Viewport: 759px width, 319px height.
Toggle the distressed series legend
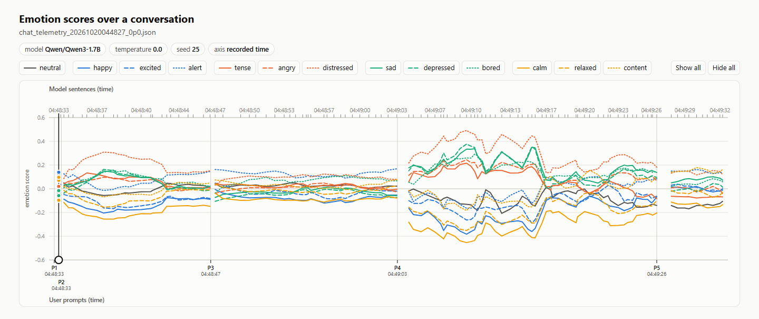point(330,67)
